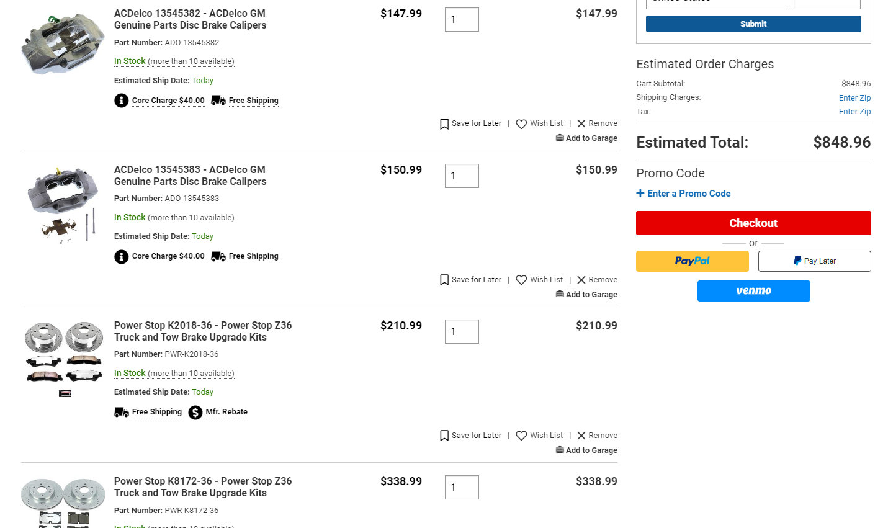Submit the shipping estimate form
Screen dimensions: 888x528
coord(753,24)
